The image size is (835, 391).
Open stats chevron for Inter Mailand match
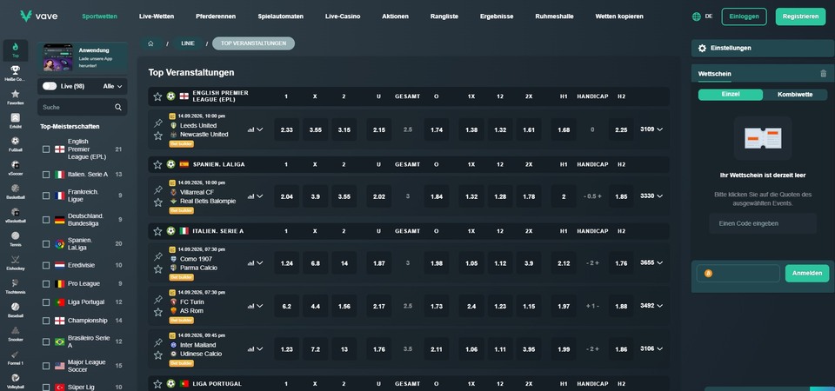tap(260, 349)
